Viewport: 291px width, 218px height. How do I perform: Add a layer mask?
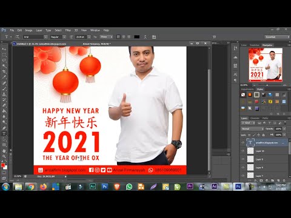coord(261,180)
